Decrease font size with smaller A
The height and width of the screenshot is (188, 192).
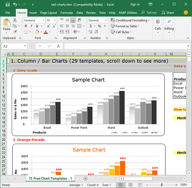[54, 26]
